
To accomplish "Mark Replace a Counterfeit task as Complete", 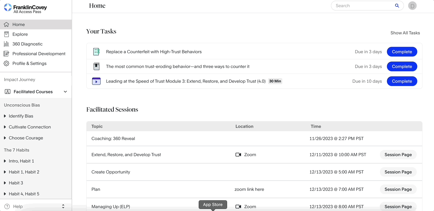I will click(x=402, y=52).
